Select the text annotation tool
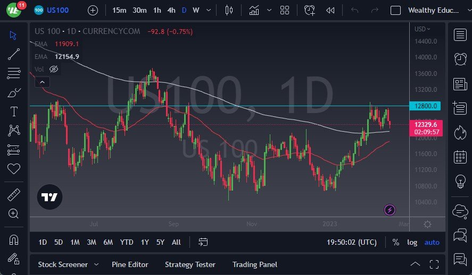This screenshot has height=275, width=472. tap(14, 111)
